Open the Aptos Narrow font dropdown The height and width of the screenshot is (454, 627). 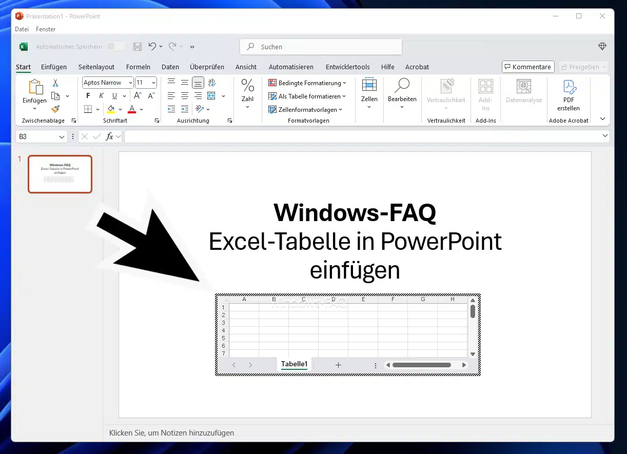130,83
